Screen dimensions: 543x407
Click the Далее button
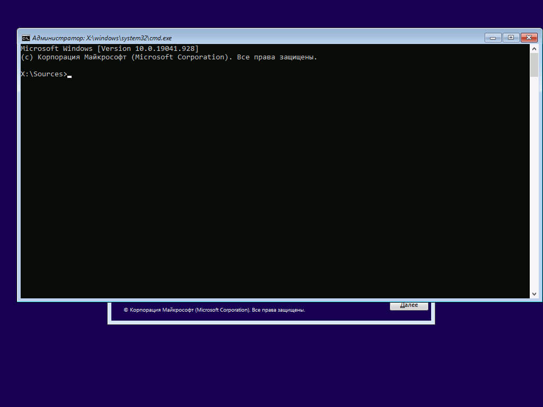pyautogui.click(x=409, y=306)
